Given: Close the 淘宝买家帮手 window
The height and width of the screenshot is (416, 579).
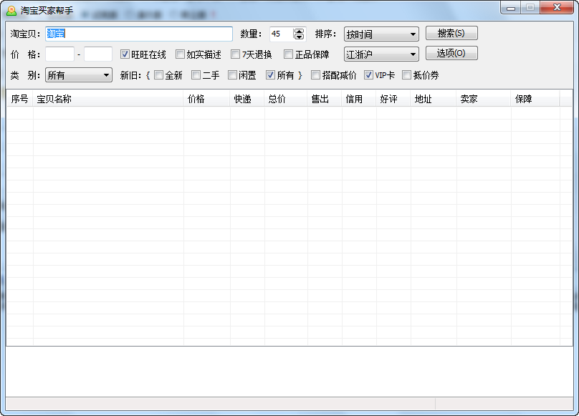Looking at the screenshot, I should click(x=557, y=7).
